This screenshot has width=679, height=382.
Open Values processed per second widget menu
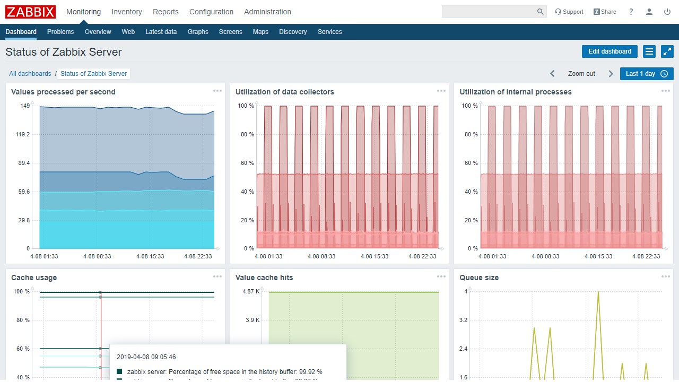[217, 91]
